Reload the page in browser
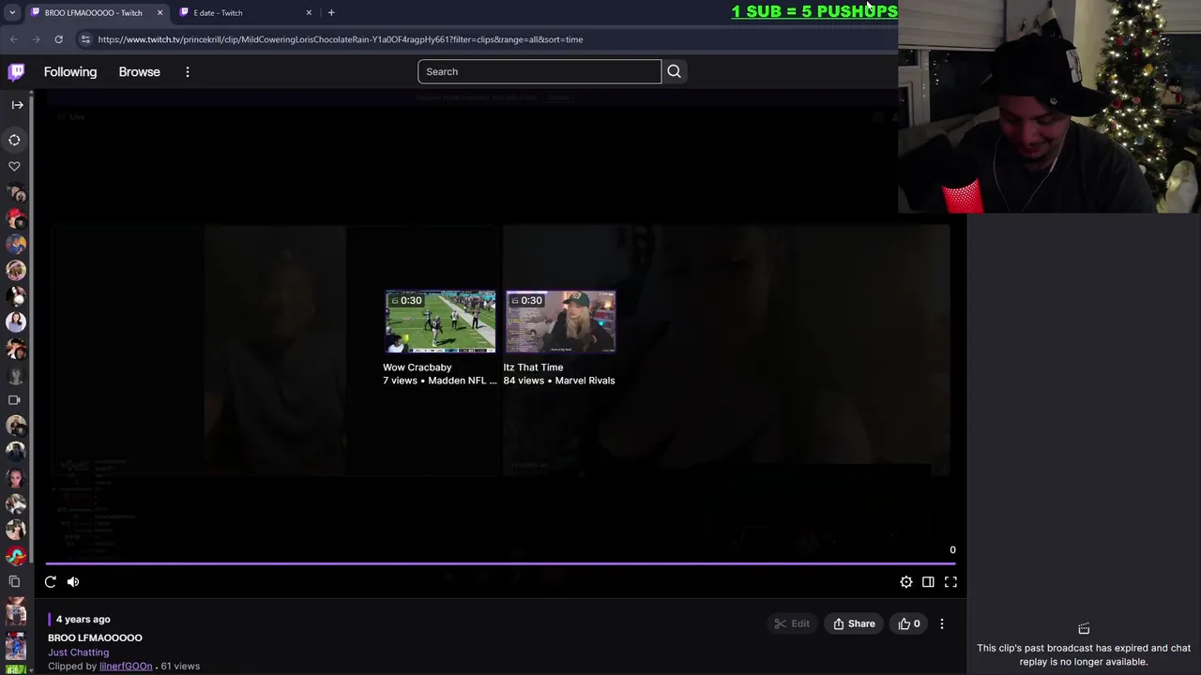Viewport: 1201px width, 675px height. coord(58,39)
